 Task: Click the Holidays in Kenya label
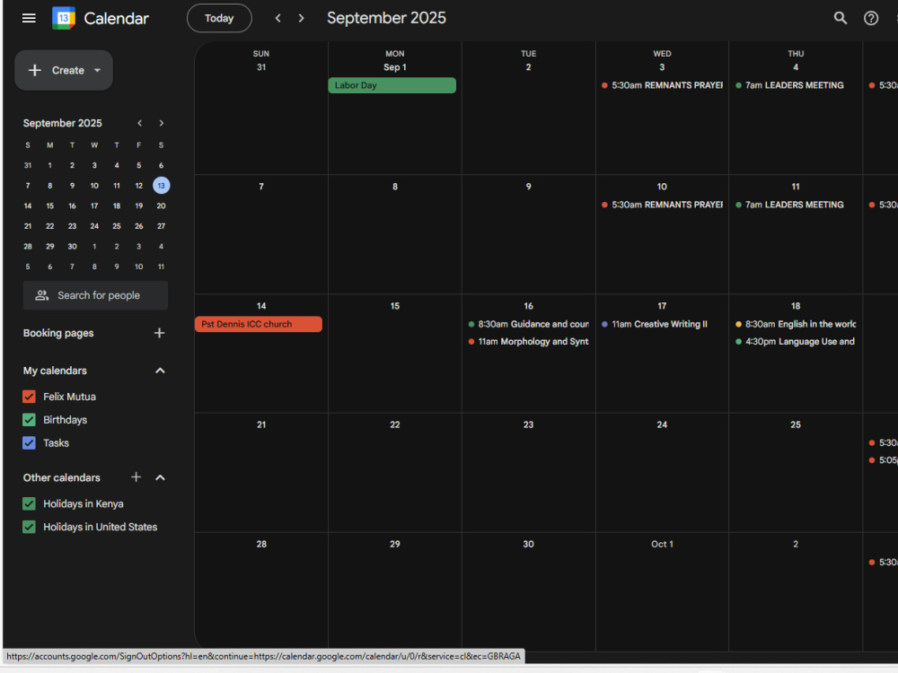[84, 503]
